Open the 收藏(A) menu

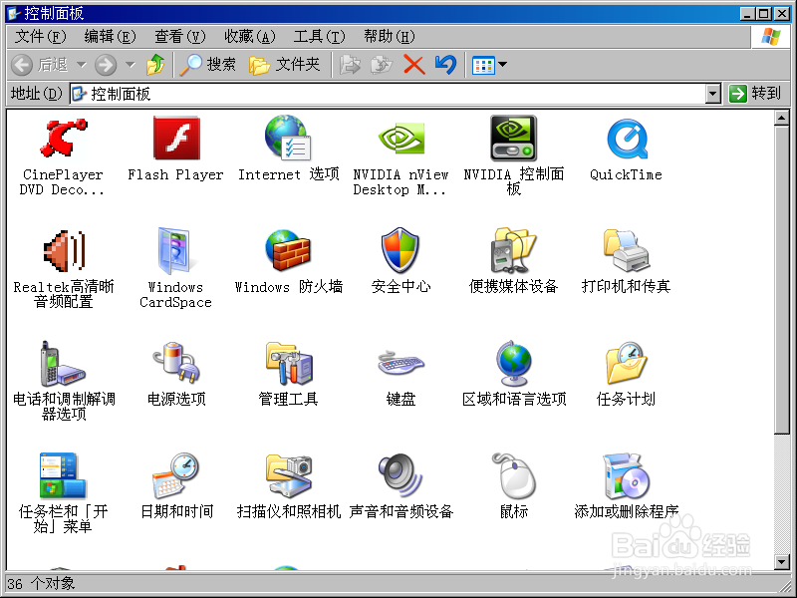tap(250, 36)
